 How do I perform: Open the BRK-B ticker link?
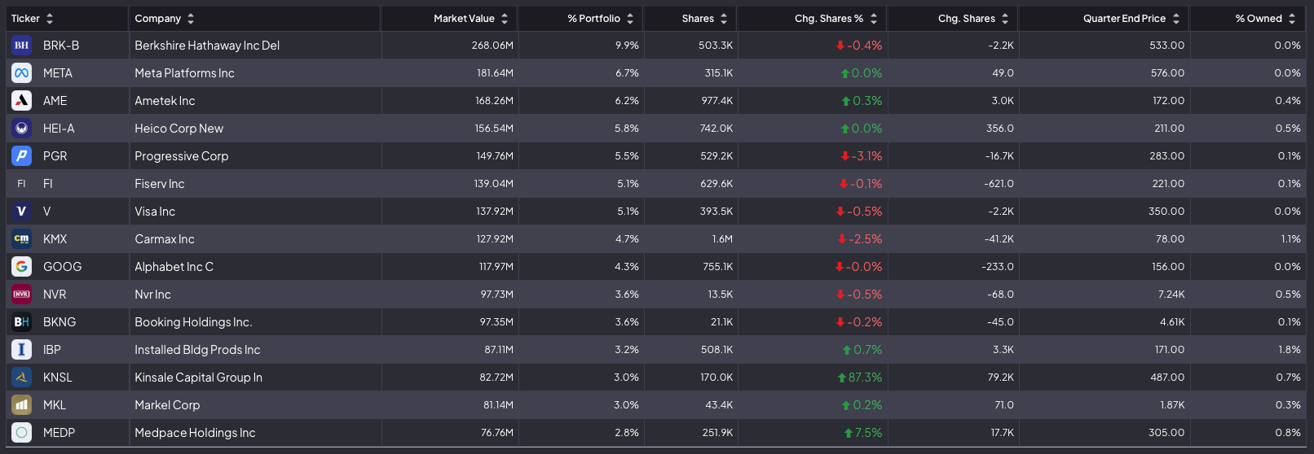coord(61,46)
